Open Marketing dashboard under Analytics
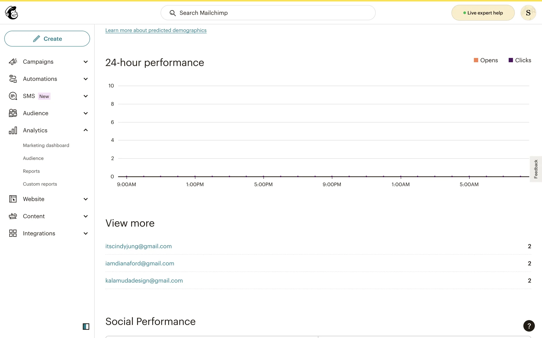This screenshot has height=338, width=542. [46, 145]
